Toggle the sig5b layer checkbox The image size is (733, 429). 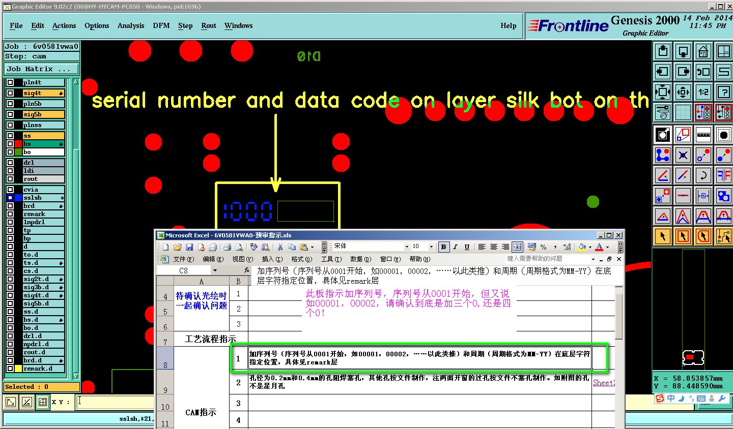(10, 114)
